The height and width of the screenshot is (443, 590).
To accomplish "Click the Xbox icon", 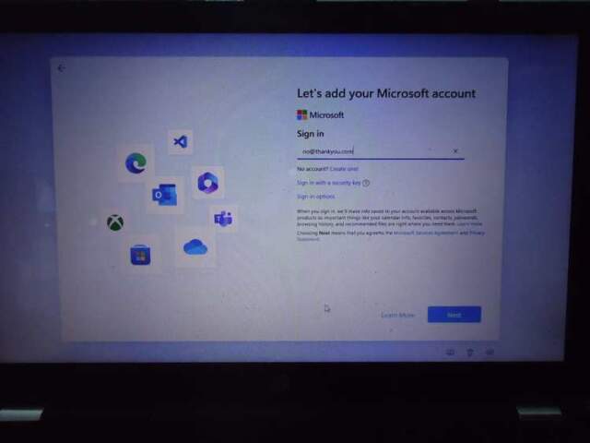I will click(x=115, y=222).
